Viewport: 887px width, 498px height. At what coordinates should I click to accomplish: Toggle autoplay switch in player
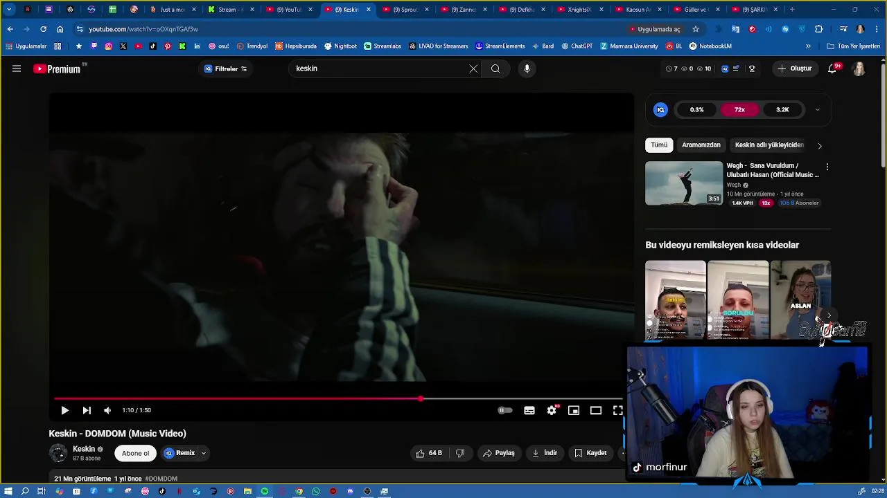click(505, 410)
